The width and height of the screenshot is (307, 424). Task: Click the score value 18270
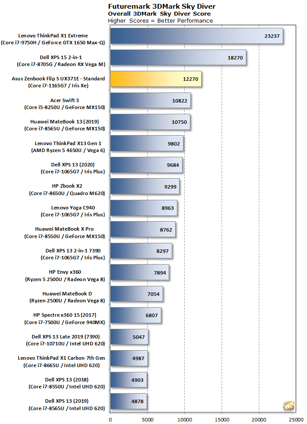pyautogui.click(x=235, y=58)
